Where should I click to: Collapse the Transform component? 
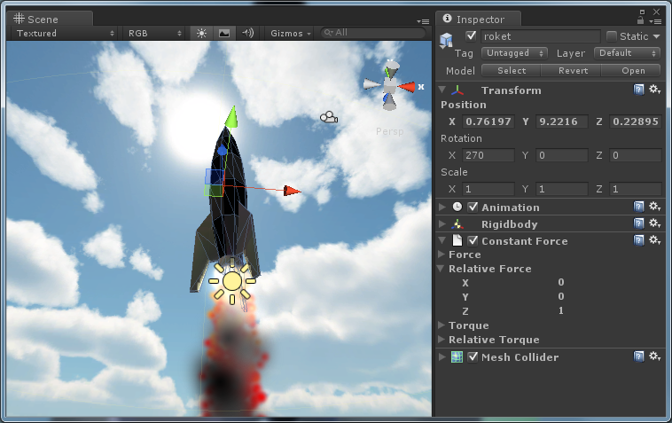pos(442,90)
